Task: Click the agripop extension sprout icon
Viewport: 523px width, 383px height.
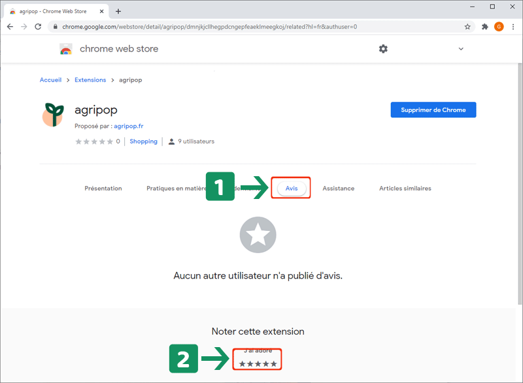Action: 53,114
